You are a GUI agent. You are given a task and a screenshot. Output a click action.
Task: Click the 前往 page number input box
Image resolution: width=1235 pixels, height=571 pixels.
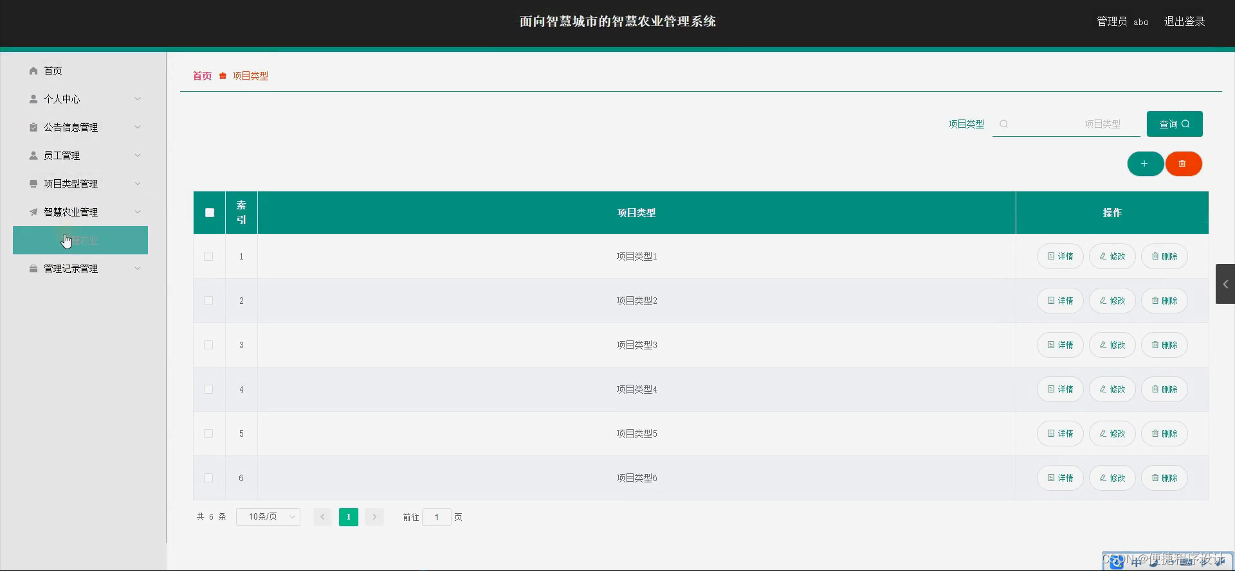pos(437,517)
